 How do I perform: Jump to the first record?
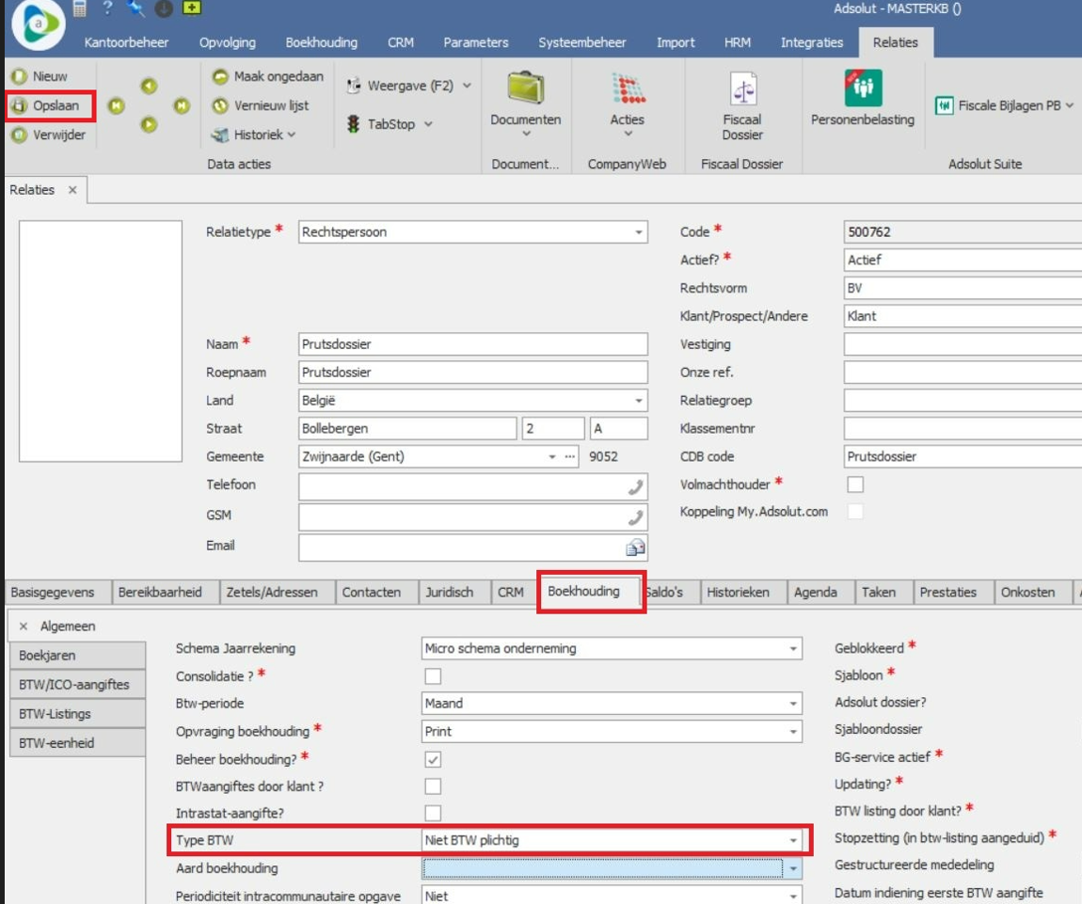[x=116, y=105]
